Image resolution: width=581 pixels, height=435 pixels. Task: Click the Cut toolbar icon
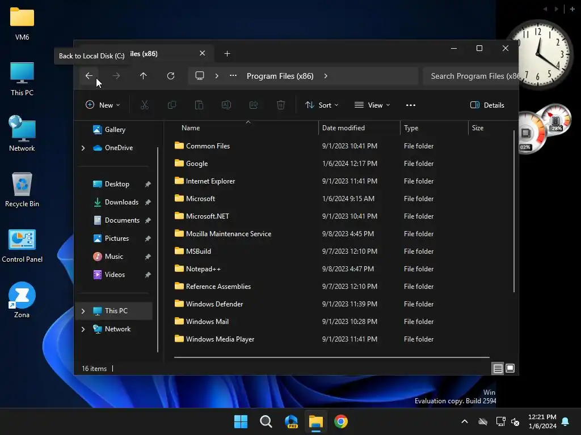(x=145, y=105)
